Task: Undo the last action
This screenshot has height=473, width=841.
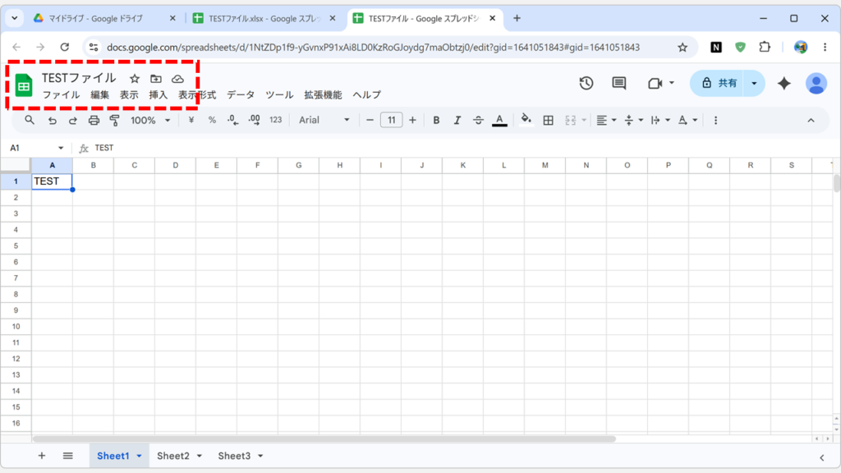Action: (52, 120)
